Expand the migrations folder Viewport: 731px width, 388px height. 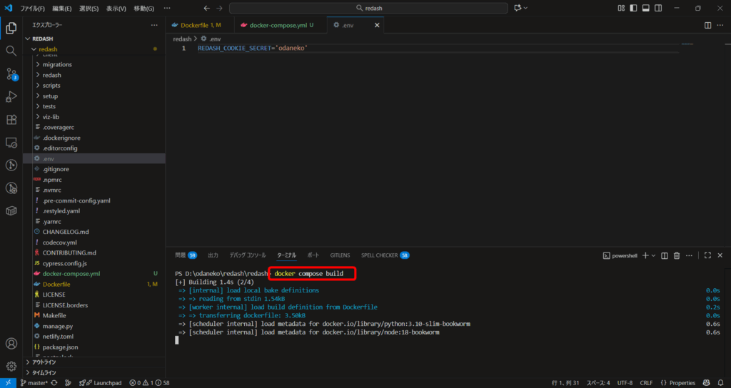57,64
